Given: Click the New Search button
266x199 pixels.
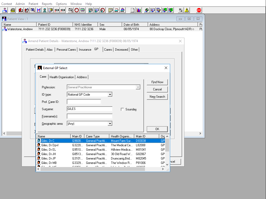Looking at the screenshot, I should click(x=157, y=97).
